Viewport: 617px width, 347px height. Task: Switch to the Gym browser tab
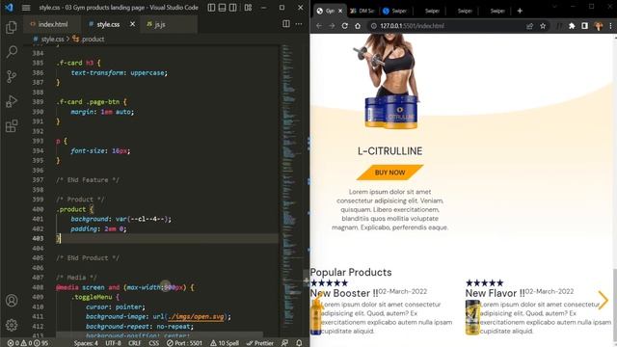point(330,11)
